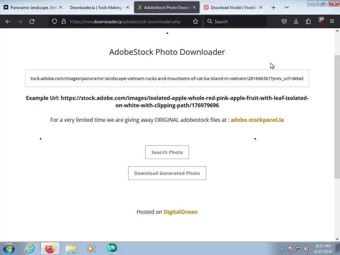Image resolution: width=340 pixels, height=255 pixels.
Task: Open the adobe.stockpanel.la link
Action: pyautogui.click(x=257, y=120)
